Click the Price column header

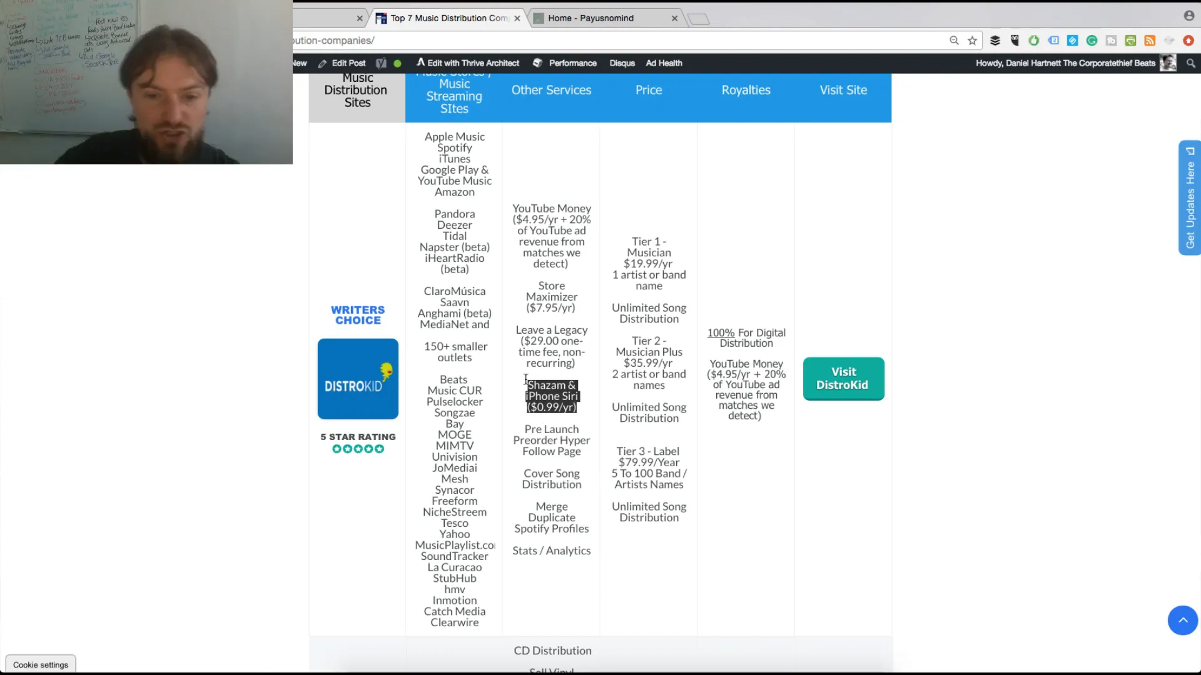coord(649,90)
